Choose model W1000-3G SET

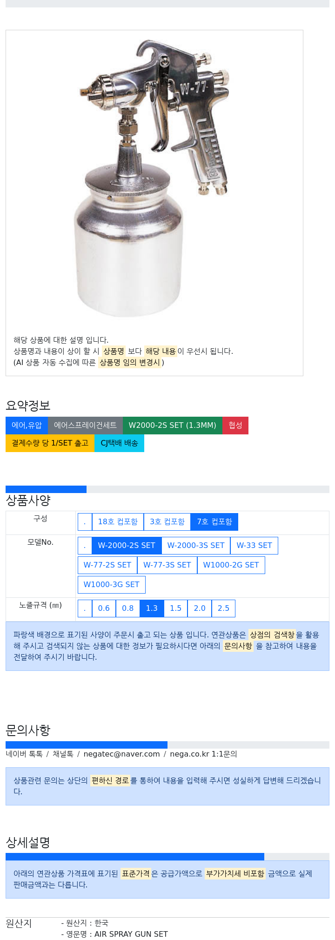(112, 584)
